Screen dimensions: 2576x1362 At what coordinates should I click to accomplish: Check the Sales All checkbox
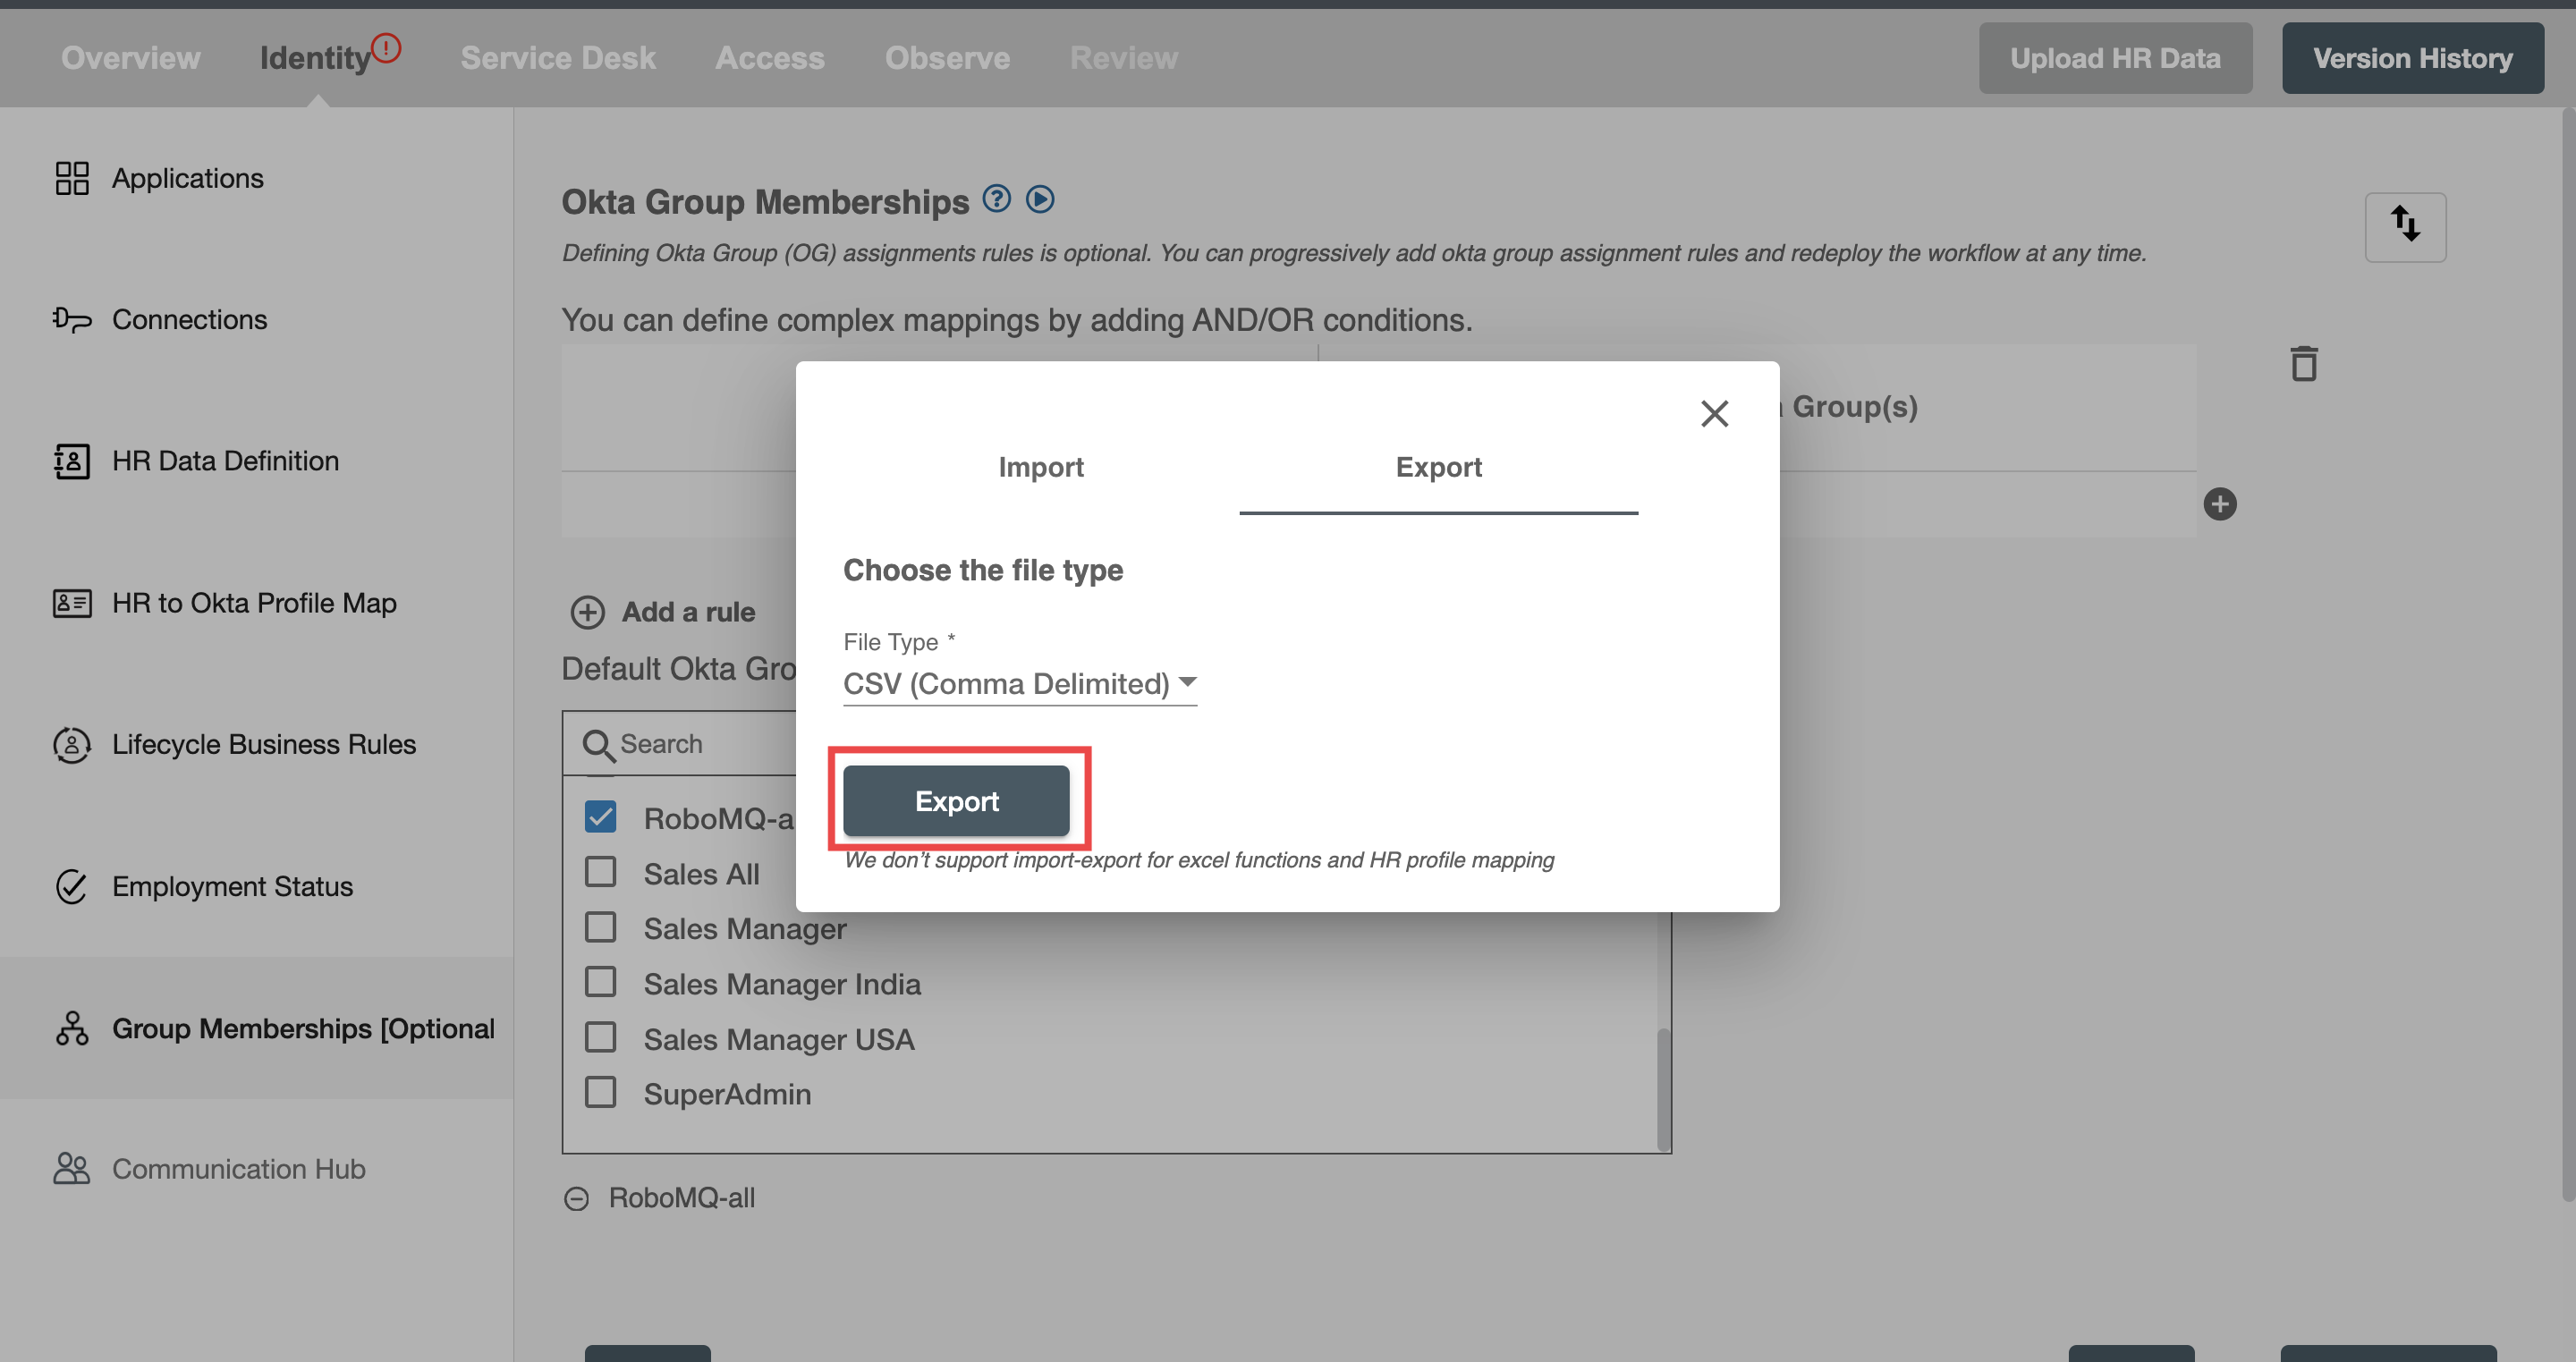pos(600,872)
